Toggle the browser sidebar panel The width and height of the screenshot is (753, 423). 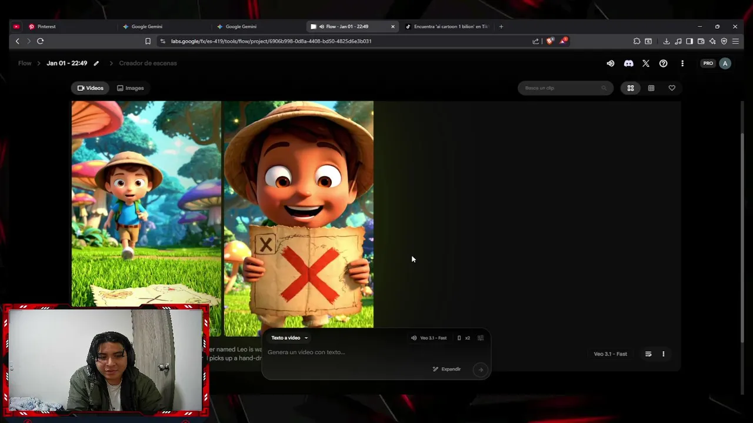click(x=689, y=41)
